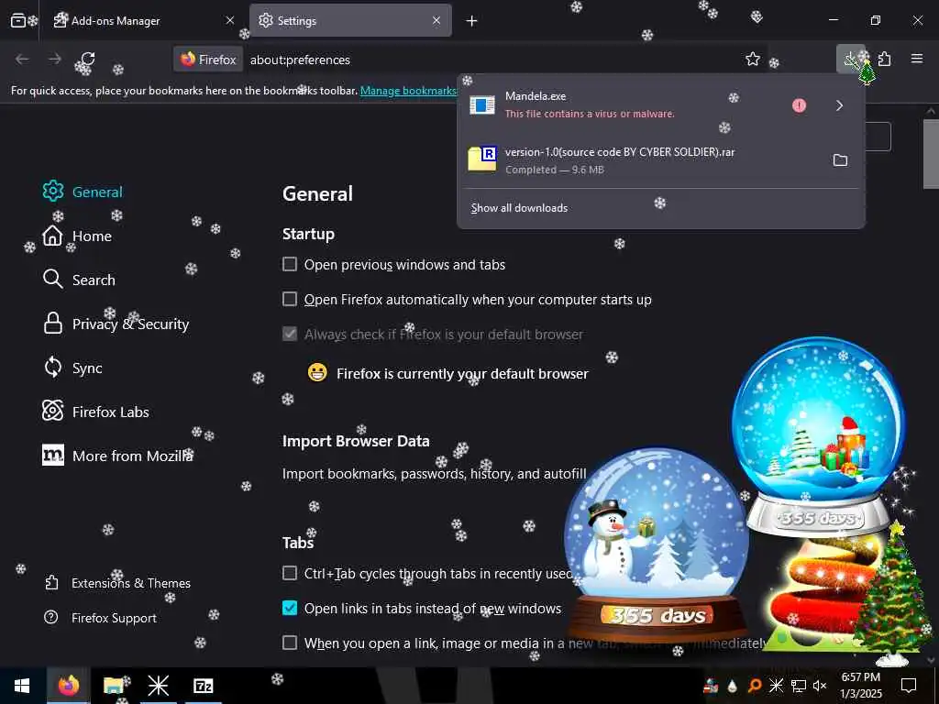Expand Mandela.exe download details chevron
The image size is (939, 704).
point(840,105)
